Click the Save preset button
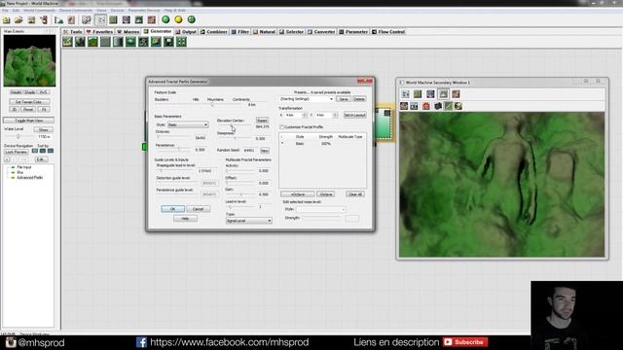Viewport: 623px width, 350px height. tap(344, 99)
